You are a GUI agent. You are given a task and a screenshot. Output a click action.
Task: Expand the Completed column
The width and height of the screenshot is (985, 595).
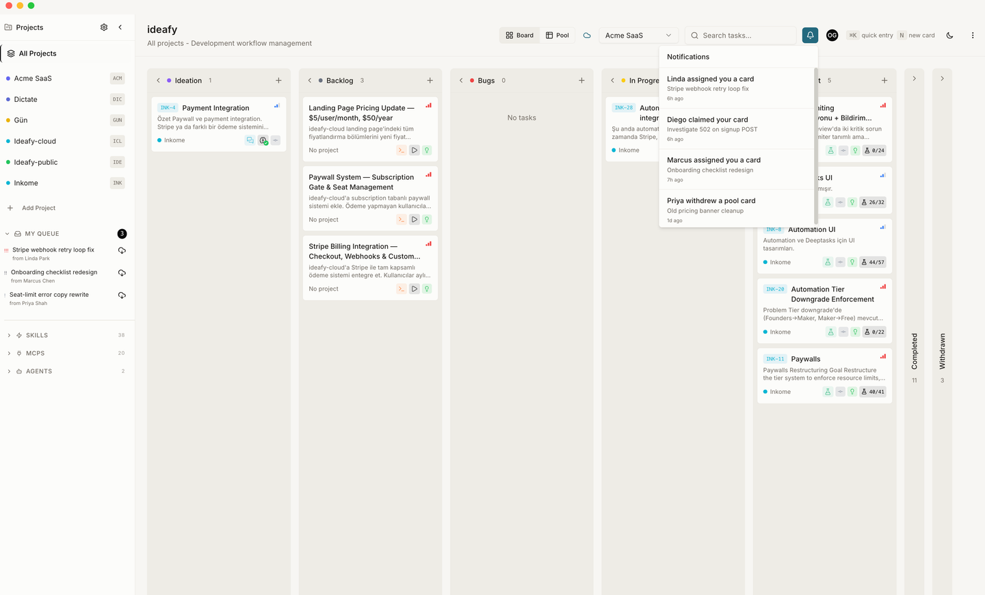[914, 79]
